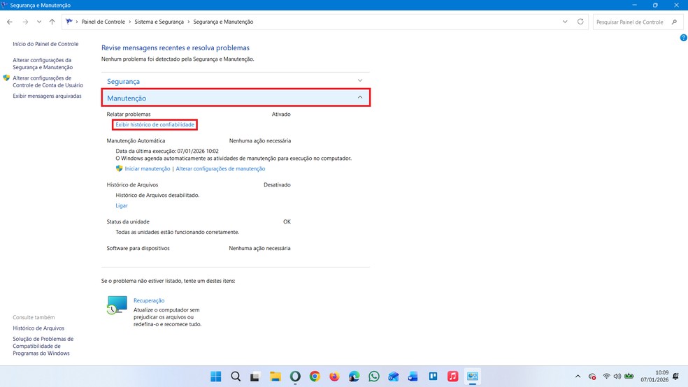The height and width of the screenshot is (387, 688).
Task: Click the forward navigation arrow
Action: coord(25,22)
